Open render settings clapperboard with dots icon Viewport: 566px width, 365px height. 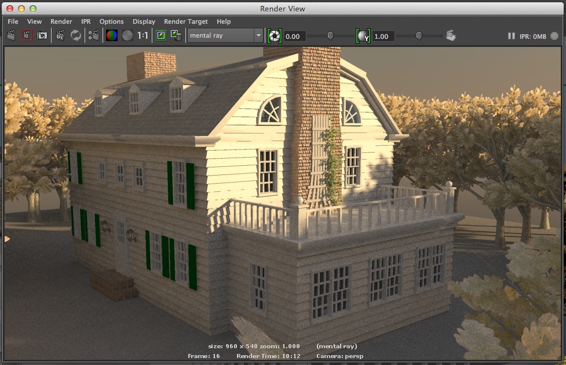pos(94,35)
